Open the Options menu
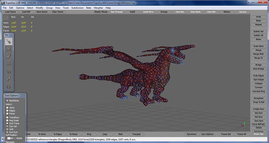This screenshot has height=143, width=269. pos(20,8)
